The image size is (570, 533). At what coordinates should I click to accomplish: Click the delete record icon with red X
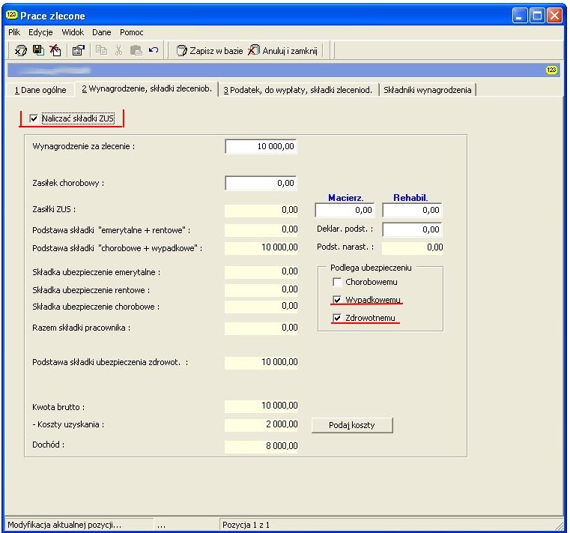click(x=55, y=50)
